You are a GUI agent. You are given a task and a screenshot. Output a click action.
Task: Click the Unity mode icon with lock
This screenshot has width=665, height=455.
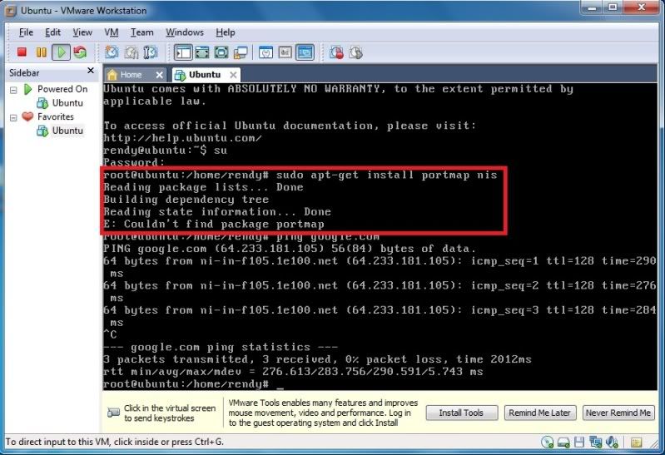pos(241,52)
